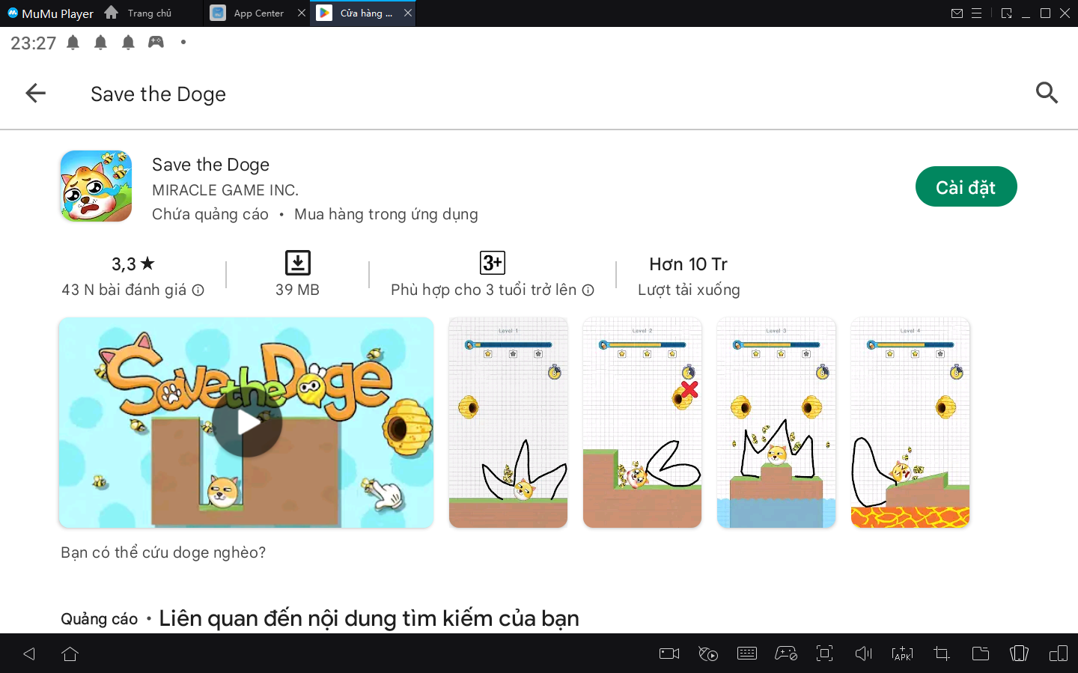
Task: Open the MuMu mail inbox icon
Action: click(x=957, y=13)
